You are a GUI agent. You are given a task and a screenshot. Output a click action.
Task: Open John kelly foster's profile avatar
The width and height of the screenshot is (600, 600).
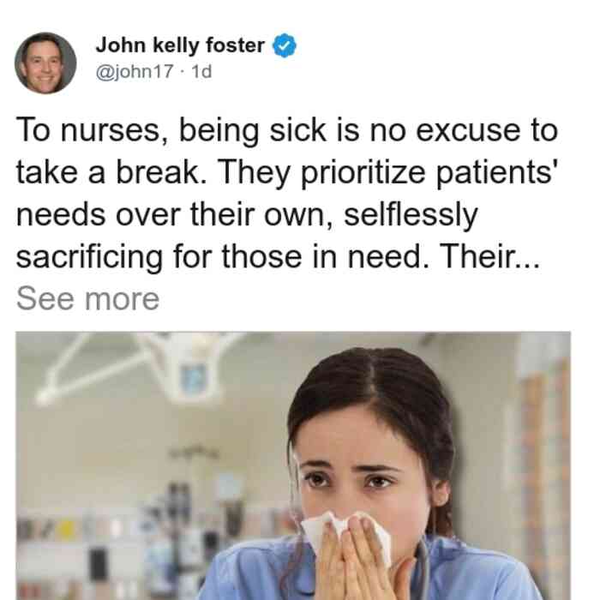[45, 63]
